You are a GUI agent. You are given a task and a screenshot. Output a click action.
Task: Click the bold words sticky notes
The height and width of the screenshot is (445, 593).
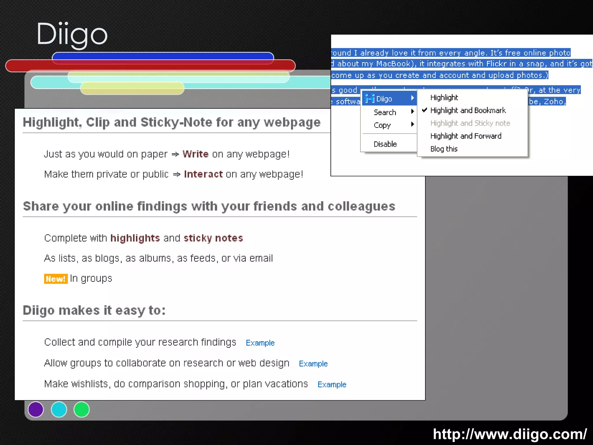tap(213, 238)
